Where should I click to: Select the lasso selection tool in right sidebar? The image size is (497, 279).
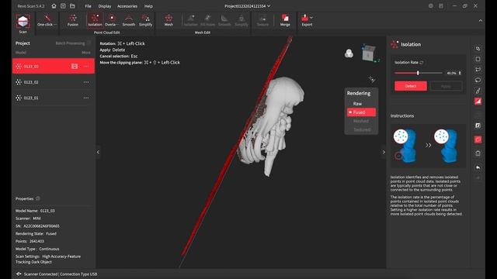point(478,80)
